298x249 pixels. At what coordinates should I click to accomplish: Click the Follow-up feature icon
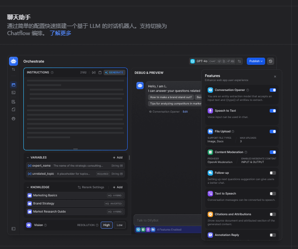tap(210, 173)
